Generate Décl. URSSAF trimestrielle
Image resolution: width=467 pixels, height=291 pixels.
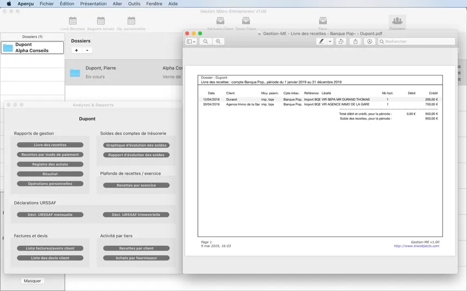pos(136,214)
